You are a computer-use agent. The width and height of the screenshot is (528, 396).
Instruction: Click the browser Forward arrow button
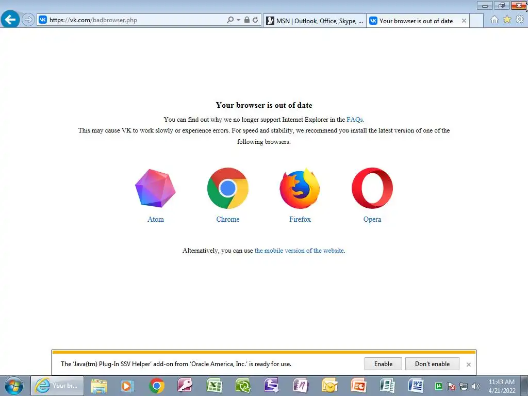tap(28, 20)
